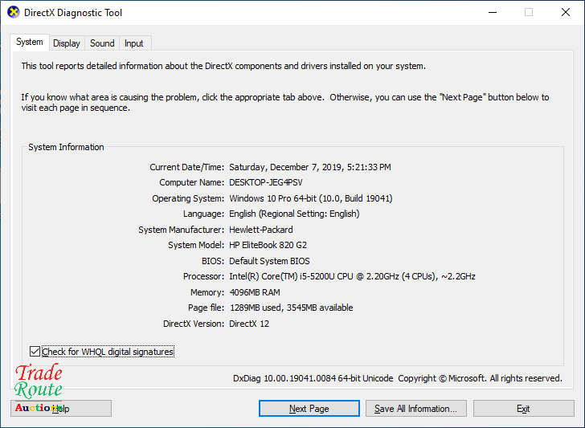Uncheck Check for WHQL digital signatures

click(x=35, y=352)
